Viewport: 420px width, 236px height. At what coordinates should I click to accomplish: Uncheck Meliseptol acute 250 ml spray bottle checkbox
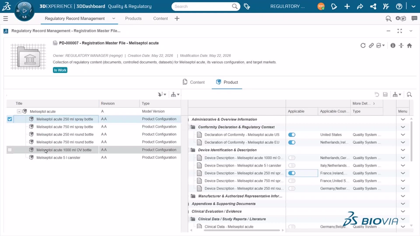tap(10, 119)
